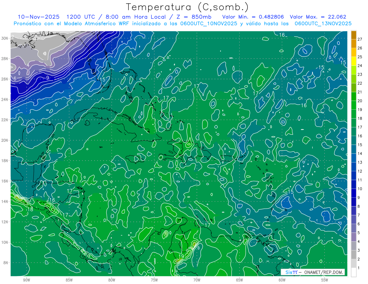Select the "0600UTC_13NOV2025" valid-until time text

click(323, 23)
